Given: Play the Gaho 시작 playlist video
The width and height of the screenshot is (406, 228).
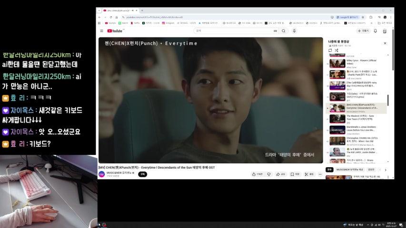Looking at the screenshot, I should coord(356,97).
